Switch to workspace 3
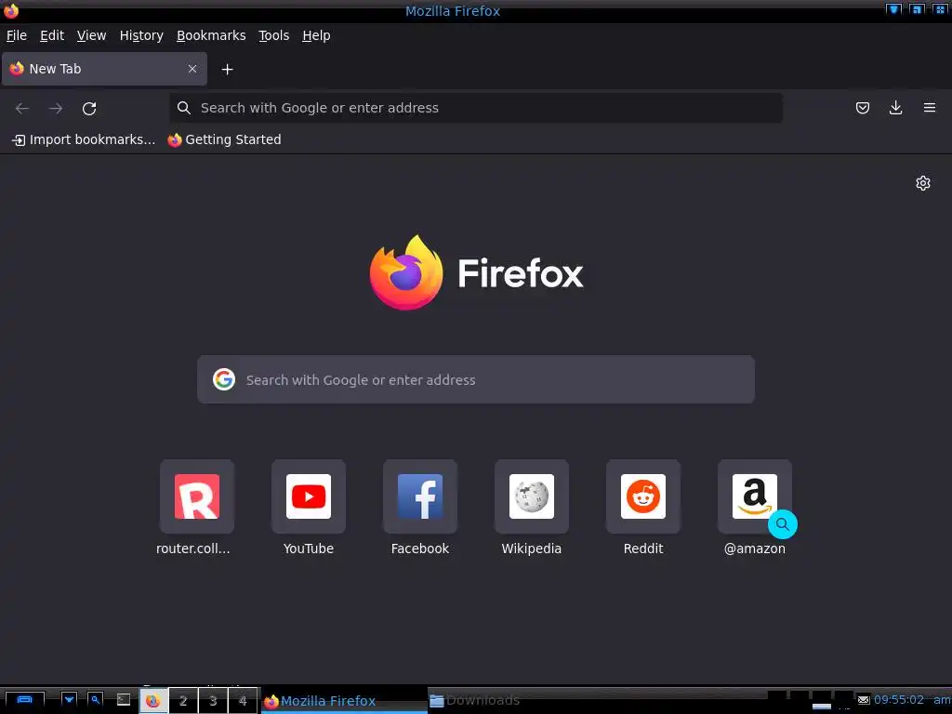 coord(213,701)
